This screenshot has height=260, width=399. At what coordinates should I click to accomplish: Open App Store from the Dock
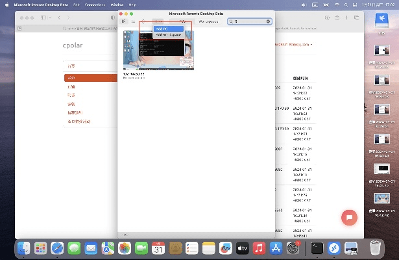coord(276,248)
